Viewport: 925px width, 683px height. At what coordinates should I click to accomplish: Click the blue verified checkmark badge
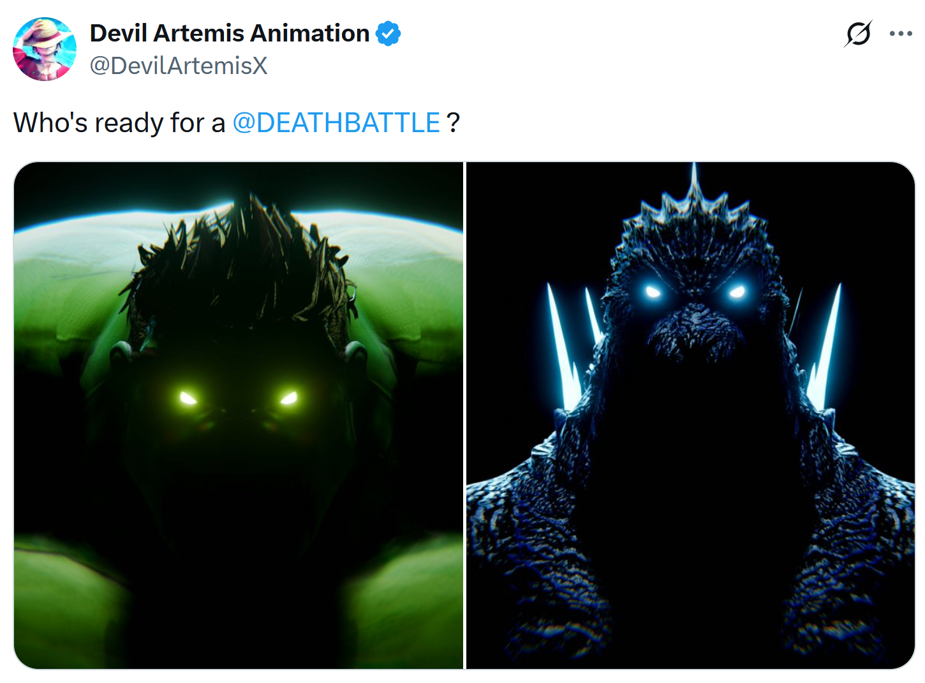(388, 33)
